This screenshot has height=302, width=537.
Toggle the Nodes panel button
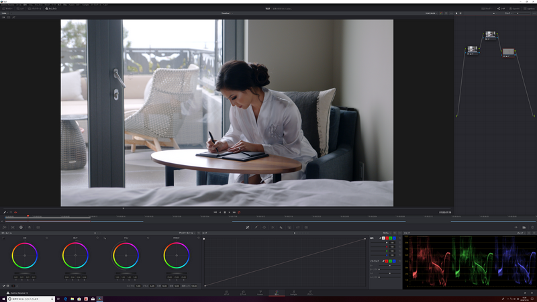click(x=501, y=9)
